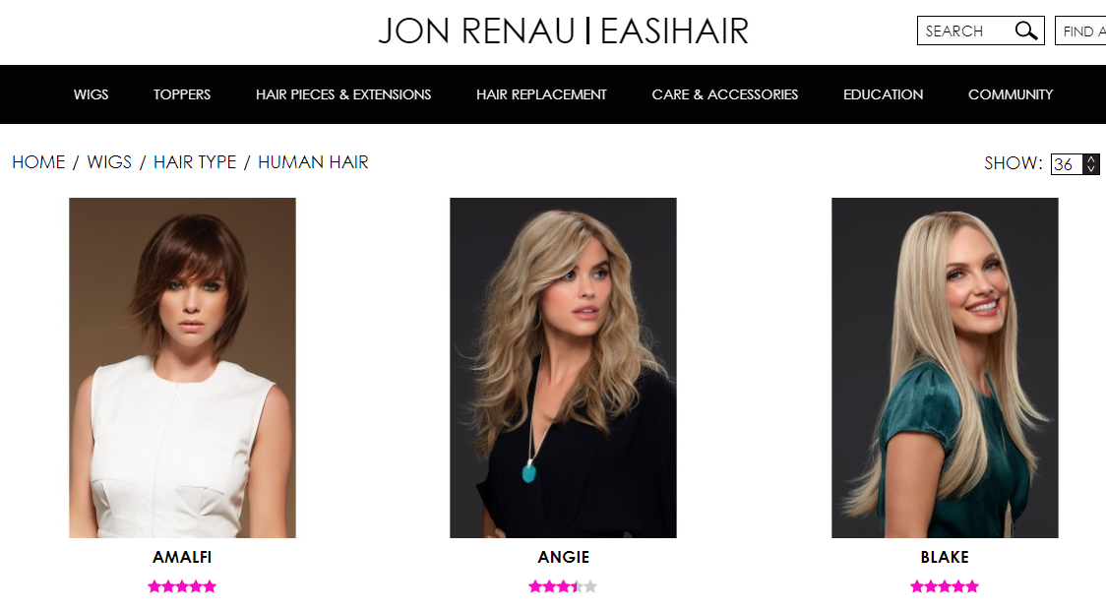Click the search magnifying glass icon

[x=1026, y=31]
